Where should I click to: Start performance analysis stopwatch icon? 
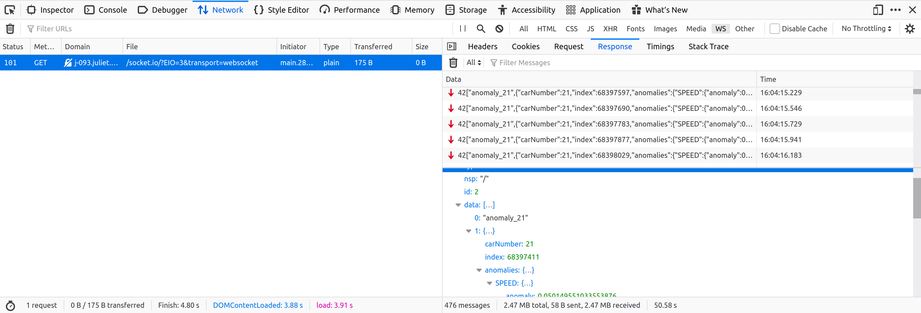pyautogui.click(x=10, y=306)
